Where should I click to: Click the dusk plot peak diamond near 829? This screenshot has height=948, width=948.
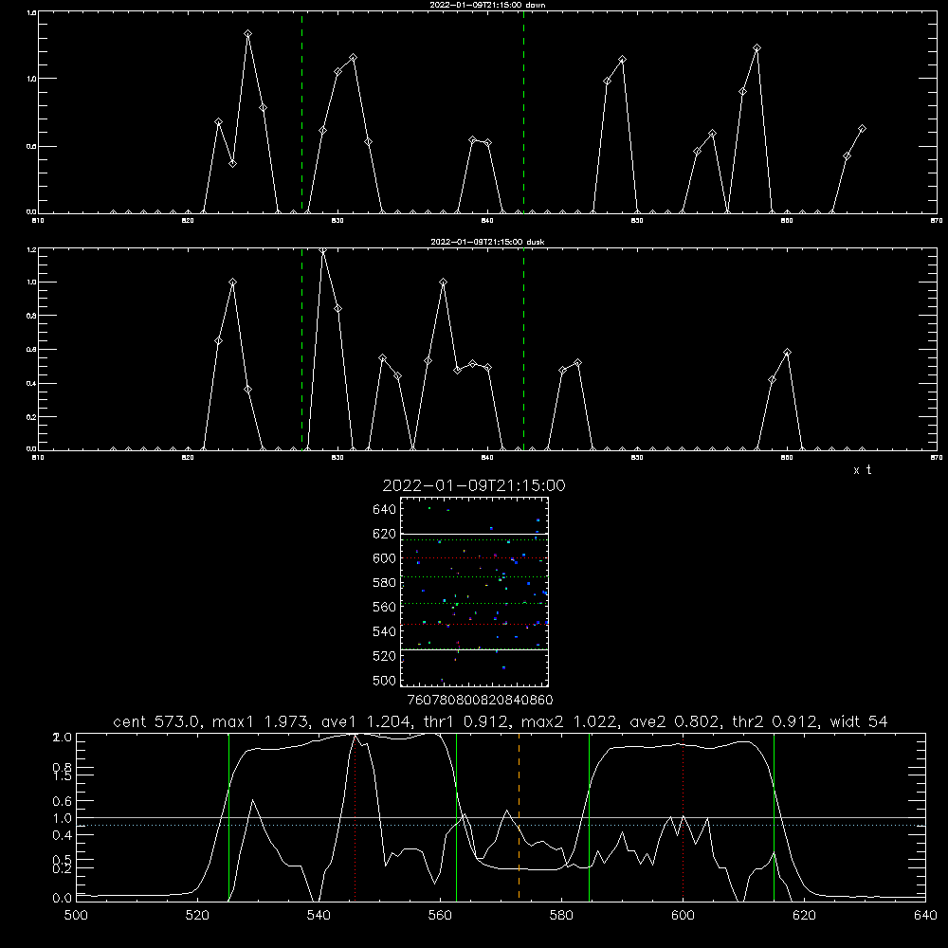coord(323,250)
